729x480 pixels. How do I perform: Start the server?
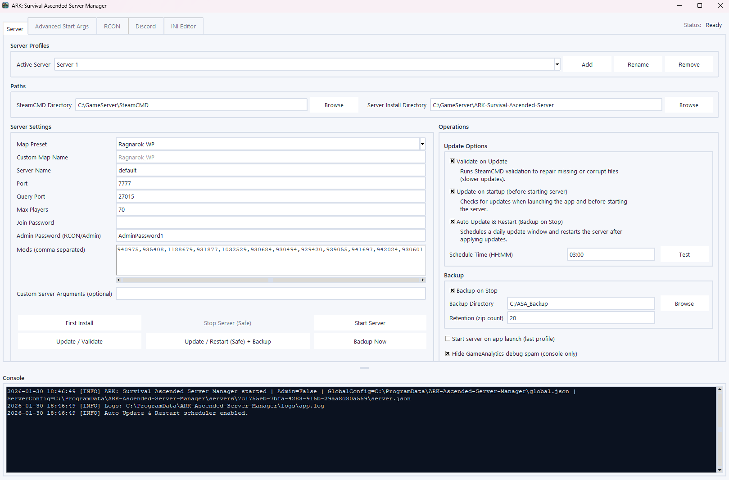[x=370, y=323]
